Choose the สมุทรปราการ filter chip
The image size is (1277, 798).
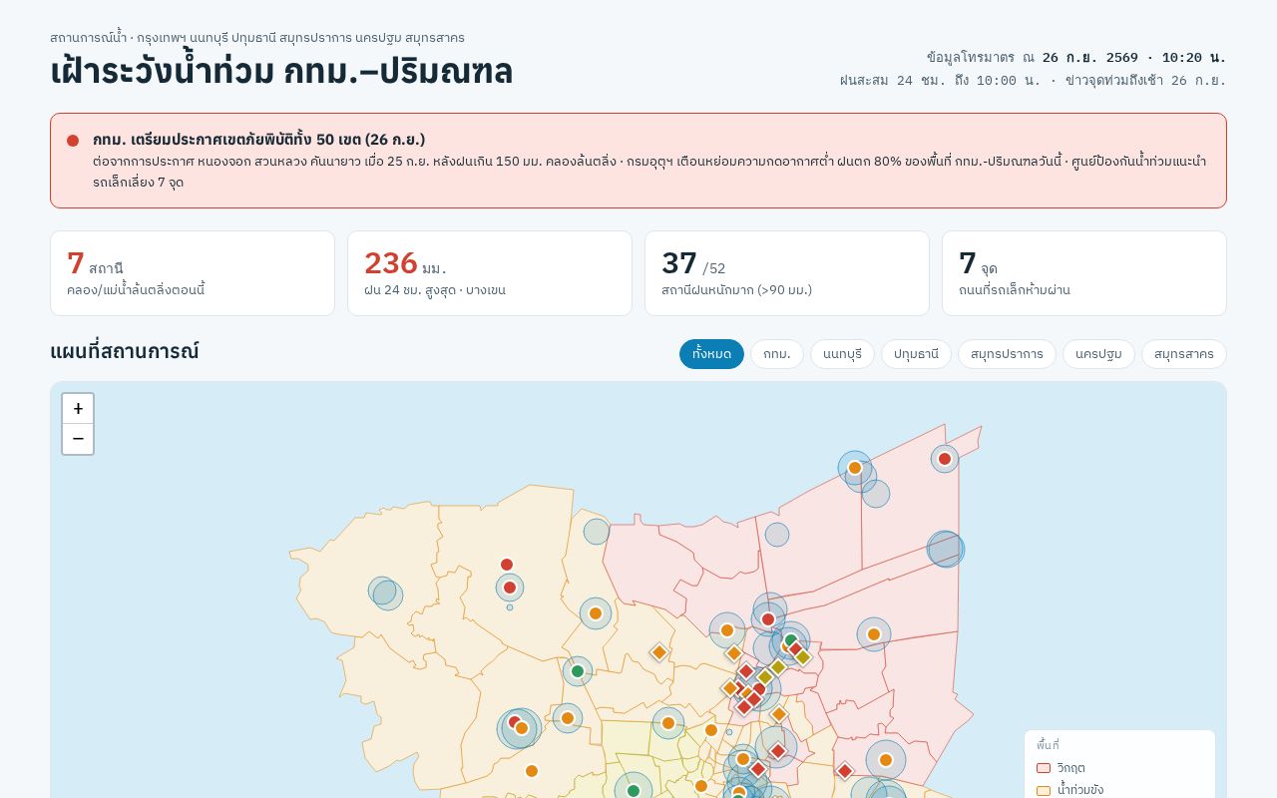click(1007, 354)
